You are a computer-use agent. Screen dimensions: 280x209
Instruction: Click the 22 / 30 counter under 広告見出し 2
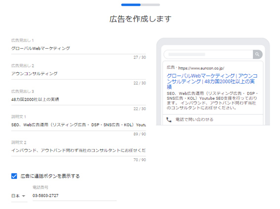pos(140,83)
